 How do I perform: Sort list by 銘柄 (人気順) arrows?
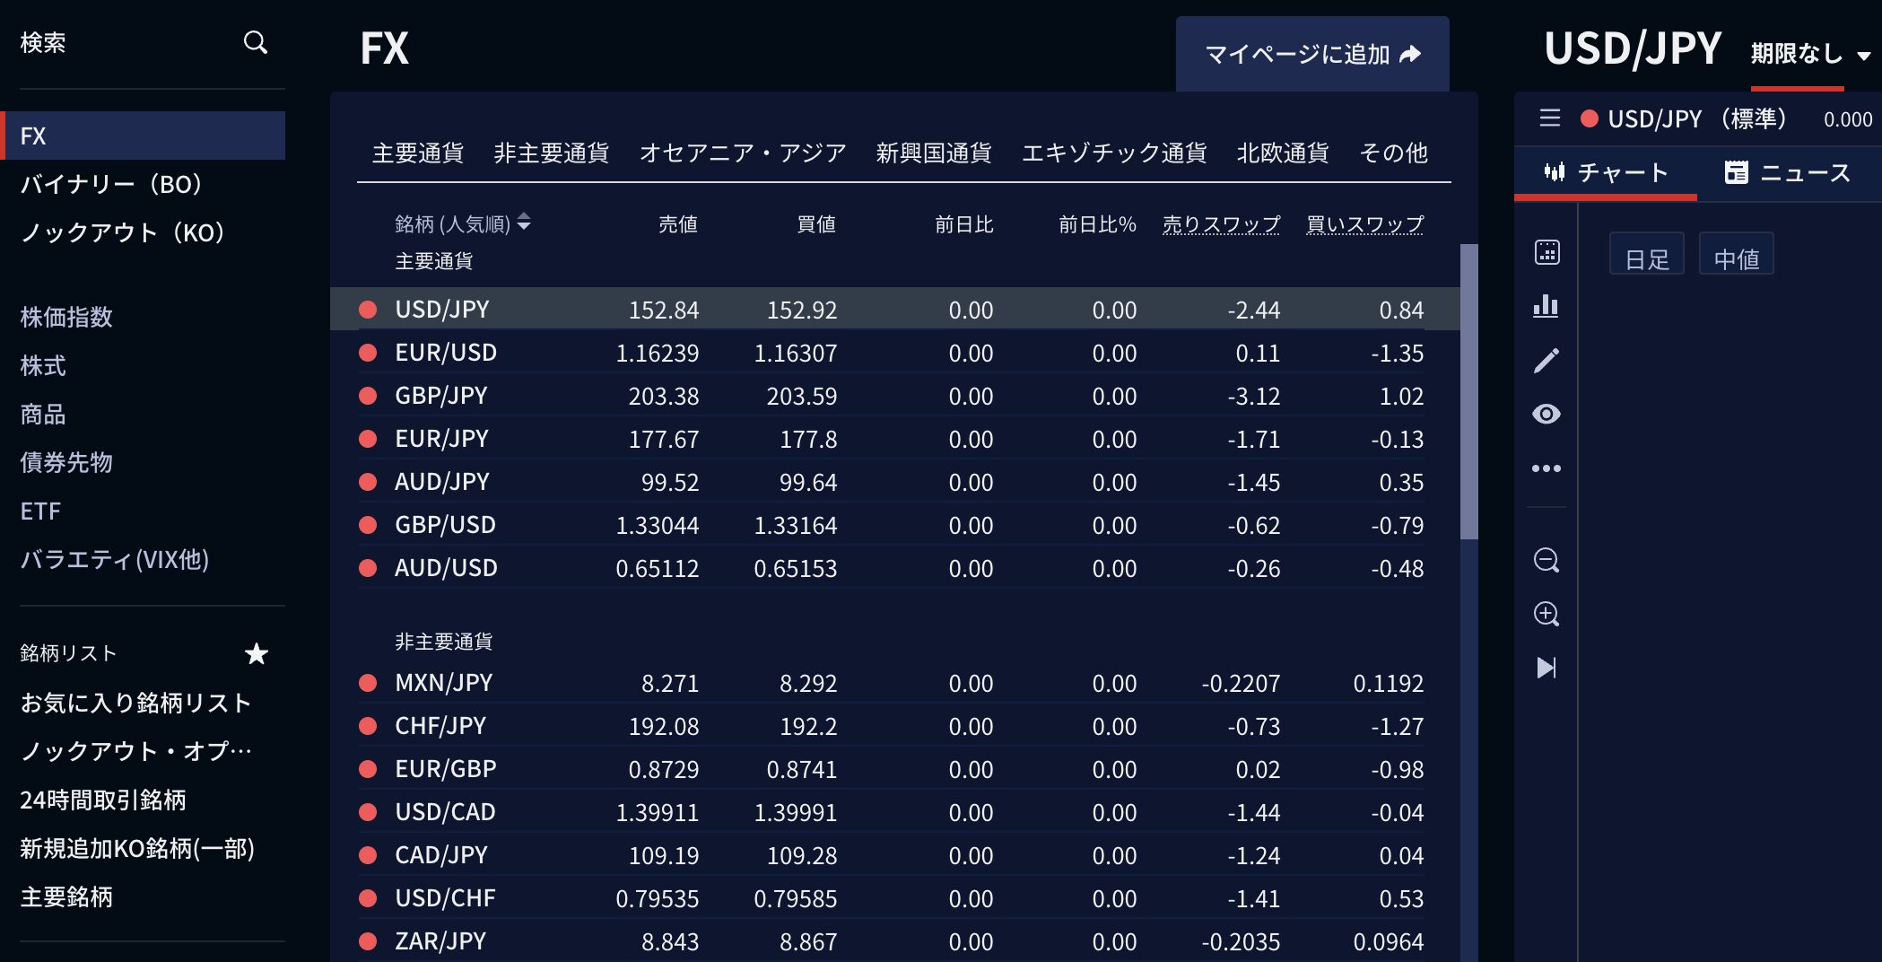coord(524,223)
